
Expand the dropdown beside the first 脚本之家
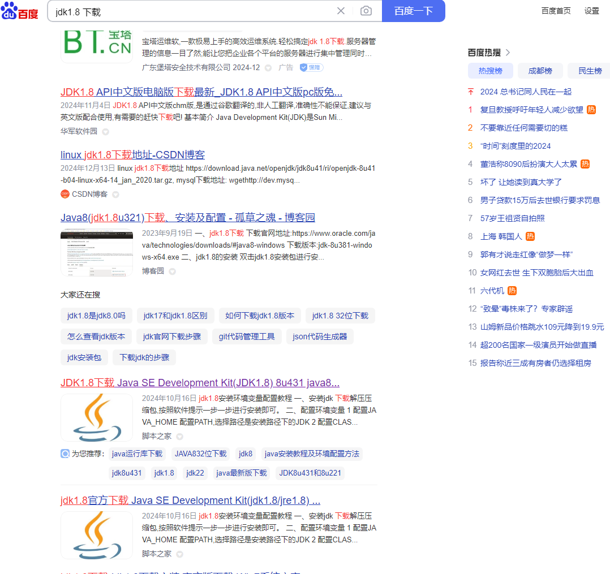click(x=179, y=437)
